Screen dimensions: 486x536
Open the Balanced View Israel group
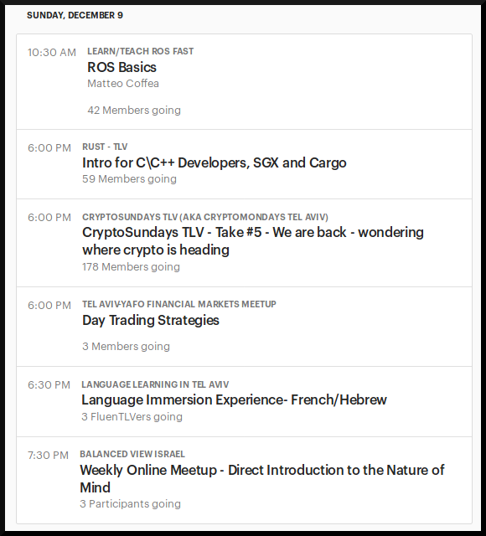coord(132,454)
